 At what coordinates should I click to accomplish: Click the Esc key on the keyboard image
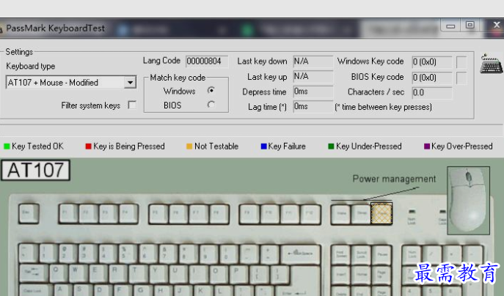(x=29, y=213)
